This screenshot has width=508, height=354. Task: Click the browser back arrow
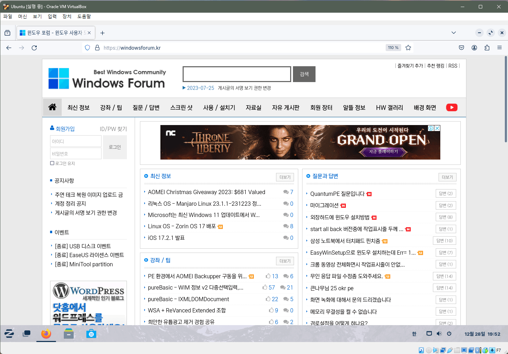tap(9, 48)
